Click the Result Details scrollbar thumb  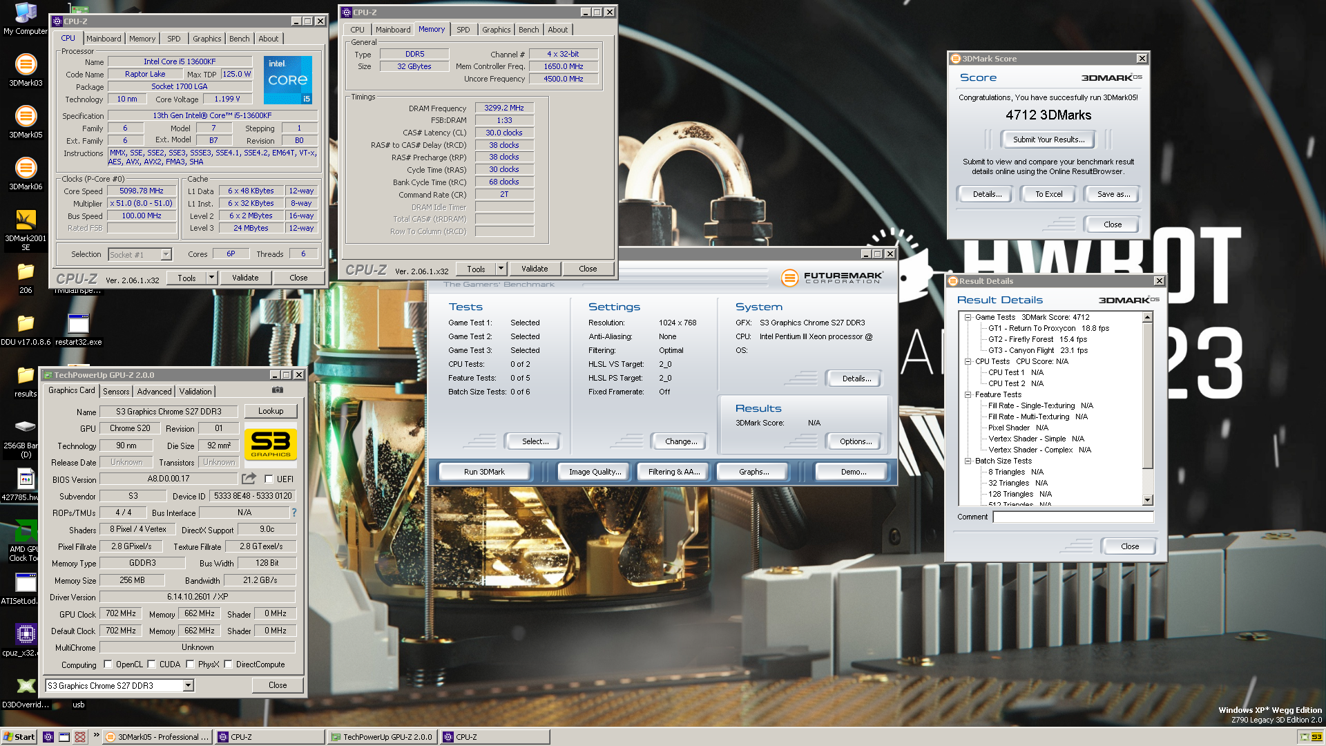click(x=1148, y=395)
